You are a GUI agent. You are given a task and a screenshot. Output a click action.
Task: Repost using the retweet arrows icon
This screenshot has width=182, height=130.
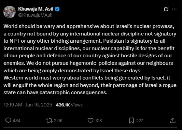(49, 120)
